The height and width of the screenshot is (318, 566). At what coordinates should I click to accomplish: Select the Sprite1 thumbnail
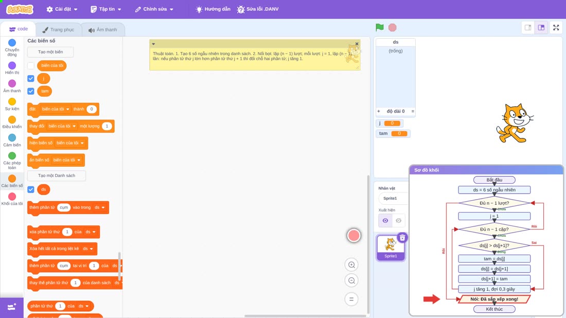(390, 248)
